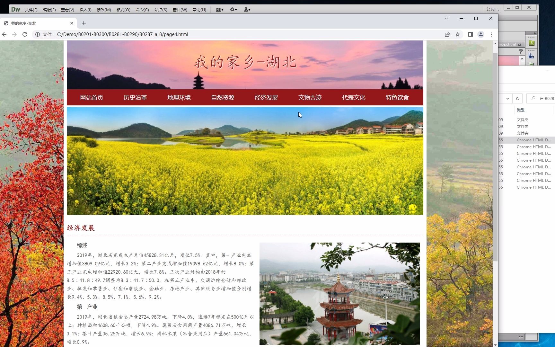The image size is (555, 347).
Task: Open the 文物古迹 navigation link
Action: coord(310,97)
